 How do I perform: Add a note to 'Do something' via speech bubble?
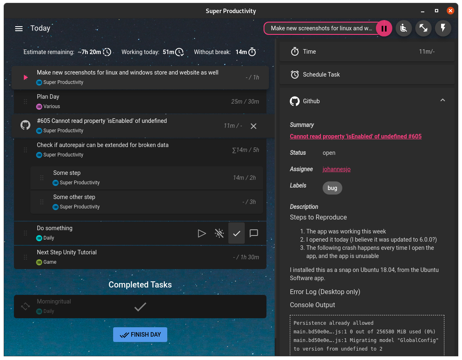click(x=254, y=233)
